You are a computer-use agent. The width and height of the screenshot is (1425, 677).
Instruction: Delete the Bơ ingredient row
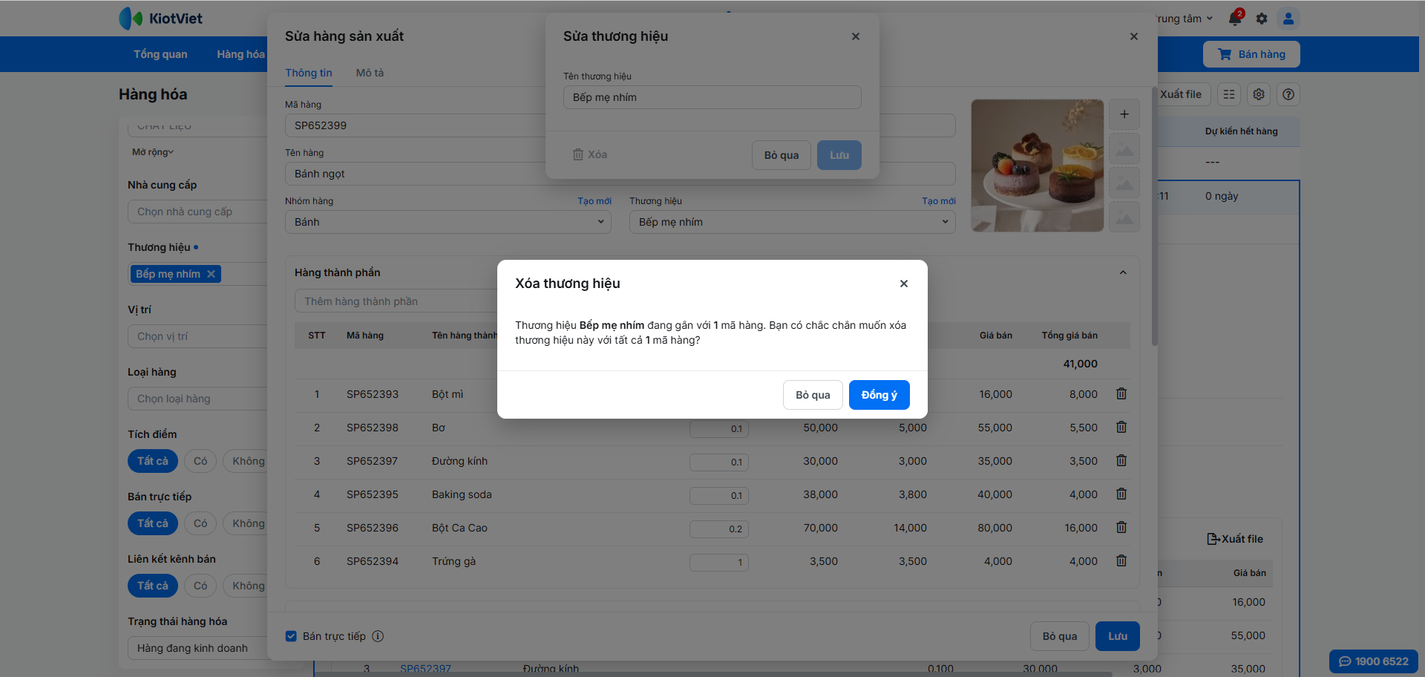click(1121, 428)
